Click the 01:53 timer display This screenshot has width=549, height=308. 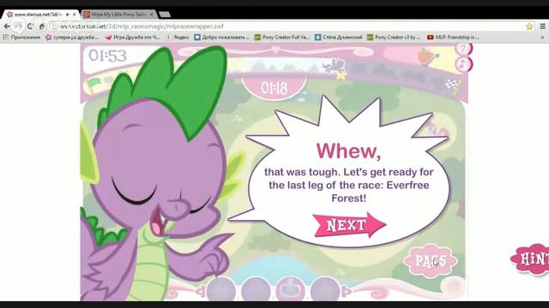click(108, 56)
